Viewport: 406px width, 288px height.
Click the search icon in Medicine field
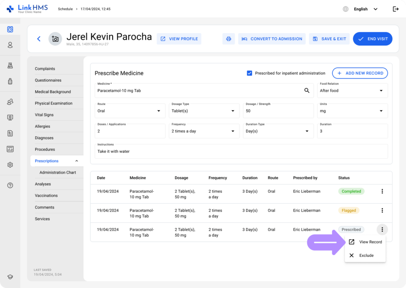[306, 91]
